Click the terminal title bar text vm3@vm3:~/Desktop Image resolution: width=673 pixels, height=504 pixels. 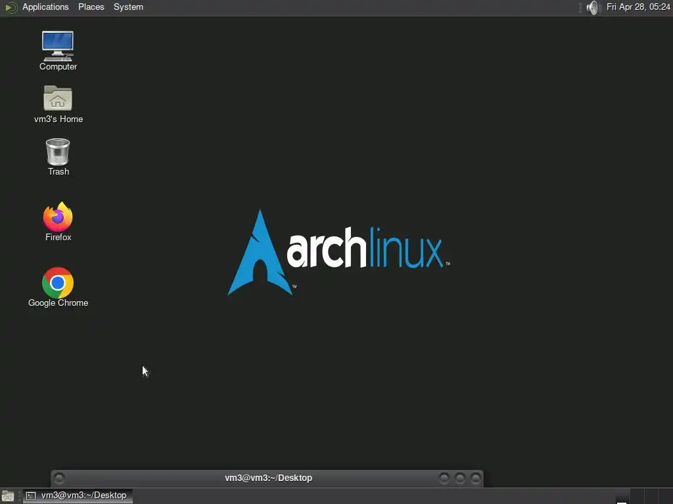point(268,478)
